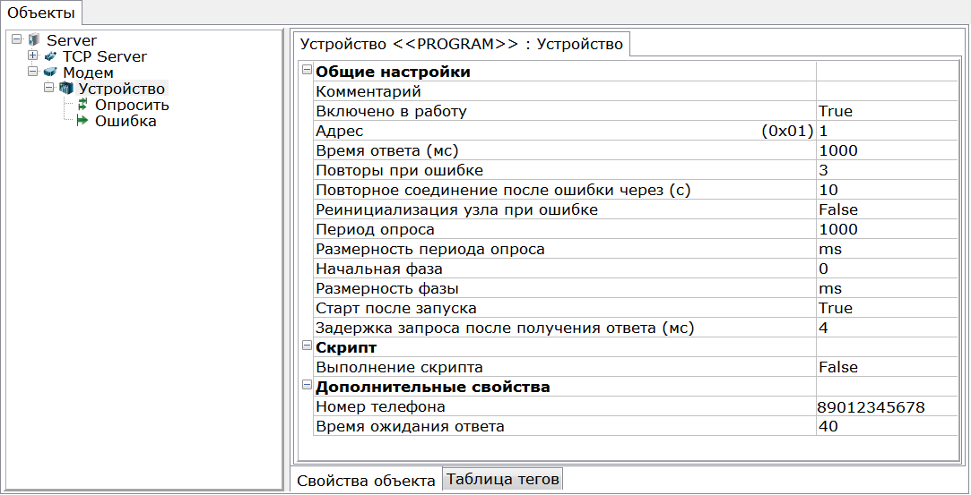This screenshot has width=971, height=495.
Task: Select the Server label in the tree
Action: pyautogui.click(x=72, y=40)
